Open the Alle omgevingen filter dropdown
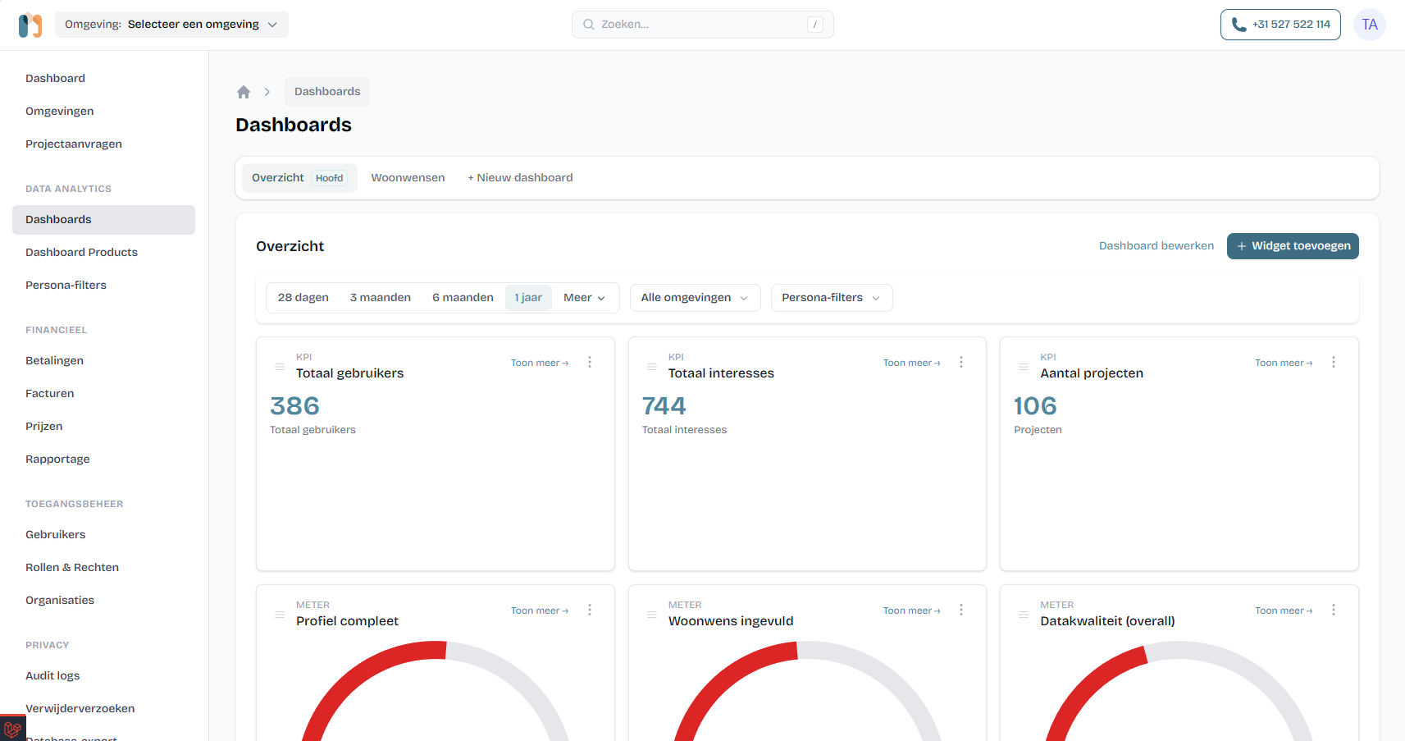 pos(696,298)
